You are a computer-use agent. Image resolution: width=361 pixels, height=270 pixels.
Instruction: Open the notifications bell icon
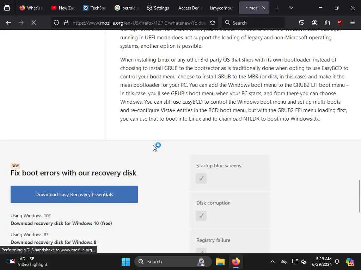click(x=337, y=262)
